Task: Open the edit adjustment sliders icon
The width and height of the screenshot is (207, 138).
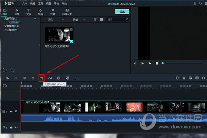Action: (76, 78)
